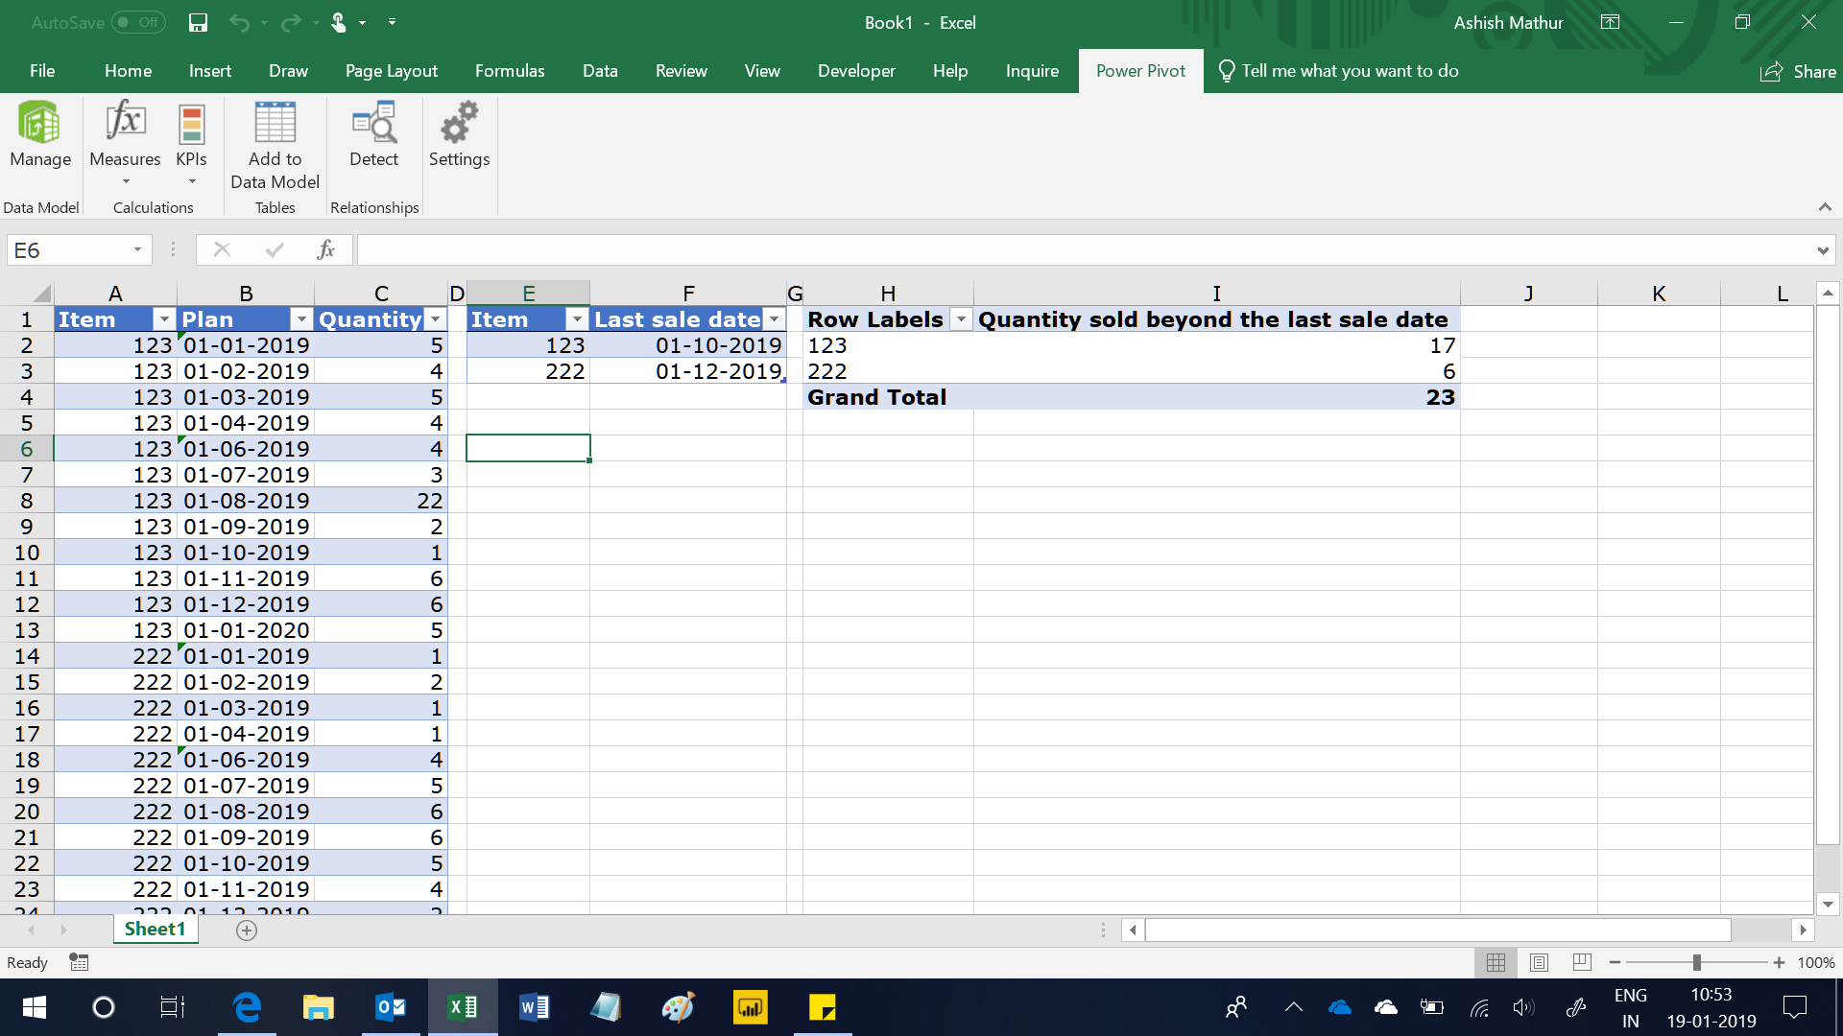Screen dimensions: 1843x1036
Task: Select the Sheet1 tab
Action: pyautogui.click(x=155, y=929)
